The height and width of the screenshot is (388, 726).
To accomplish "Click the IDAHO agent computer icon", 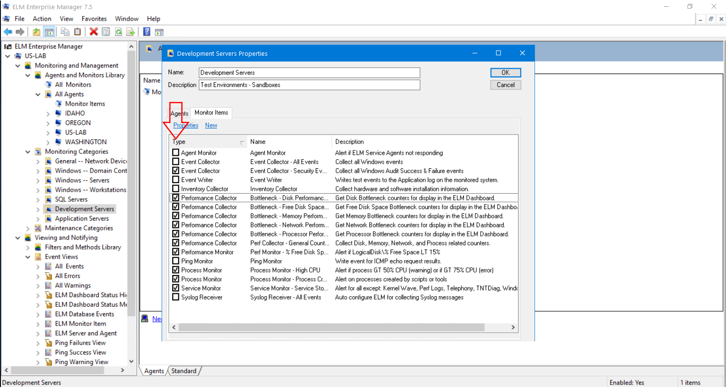I will pyautogui.click(x=58, y=113).
